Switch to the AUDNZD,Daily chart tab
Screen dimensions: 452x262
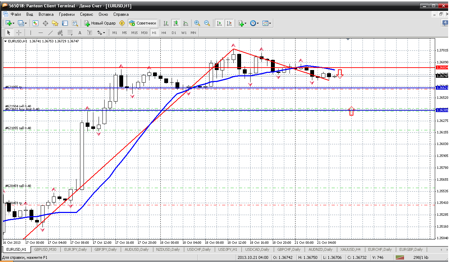(320, 249)
